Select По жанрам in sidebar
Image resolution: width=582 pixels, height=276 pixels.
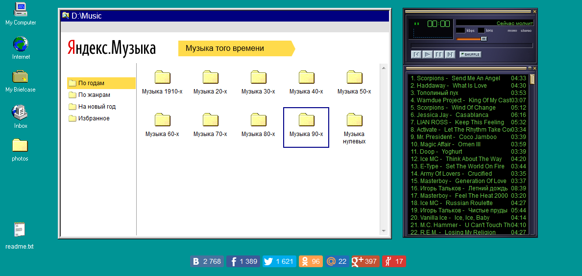[94, 95]
